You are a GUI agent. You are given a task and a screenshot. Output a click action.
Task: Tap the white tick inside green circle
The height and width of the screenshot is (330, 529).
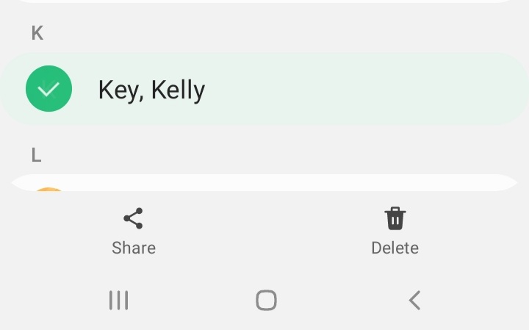[48, 90]
